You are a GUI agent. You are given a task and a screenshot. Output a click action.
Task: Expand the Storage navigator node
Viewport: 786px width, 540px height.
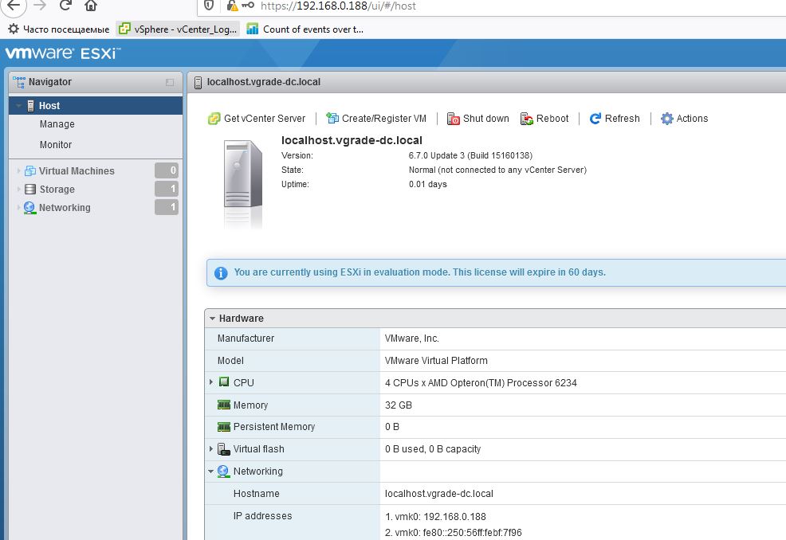20,190
